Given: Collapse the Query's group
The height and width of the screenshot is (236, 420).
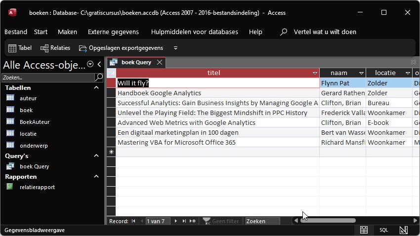Looking at the screenshot, I should click(96, 156).
